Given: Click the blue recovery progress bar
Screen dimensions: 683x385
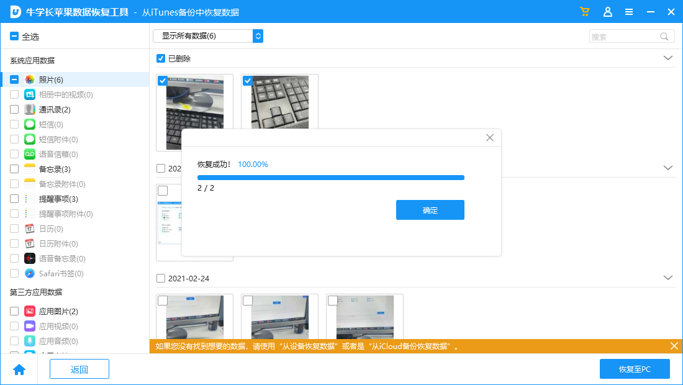Looking at the screenshot, I should point(330,178).
